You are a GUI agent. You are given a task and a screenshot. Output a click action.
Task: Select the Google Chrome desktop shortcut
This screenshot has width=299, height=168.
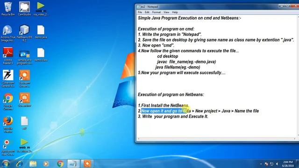pos(8,102)
